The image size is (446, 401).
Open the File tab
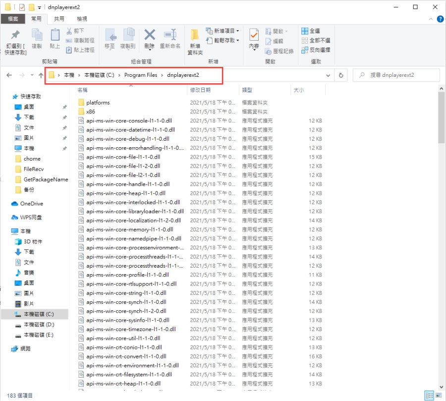coord(13,19)
